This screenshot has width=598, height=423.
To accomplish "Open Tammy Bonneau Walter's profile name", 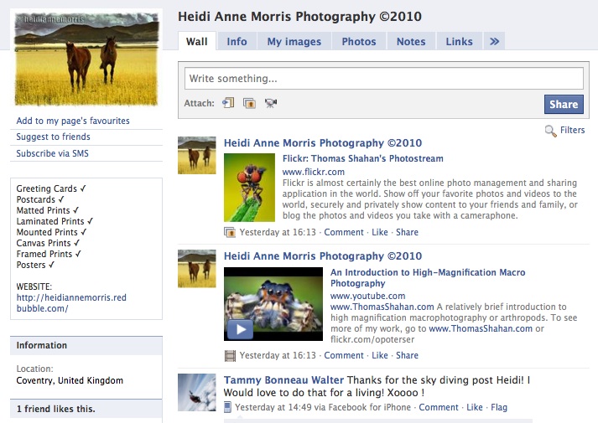I will (x=283, y=380).
